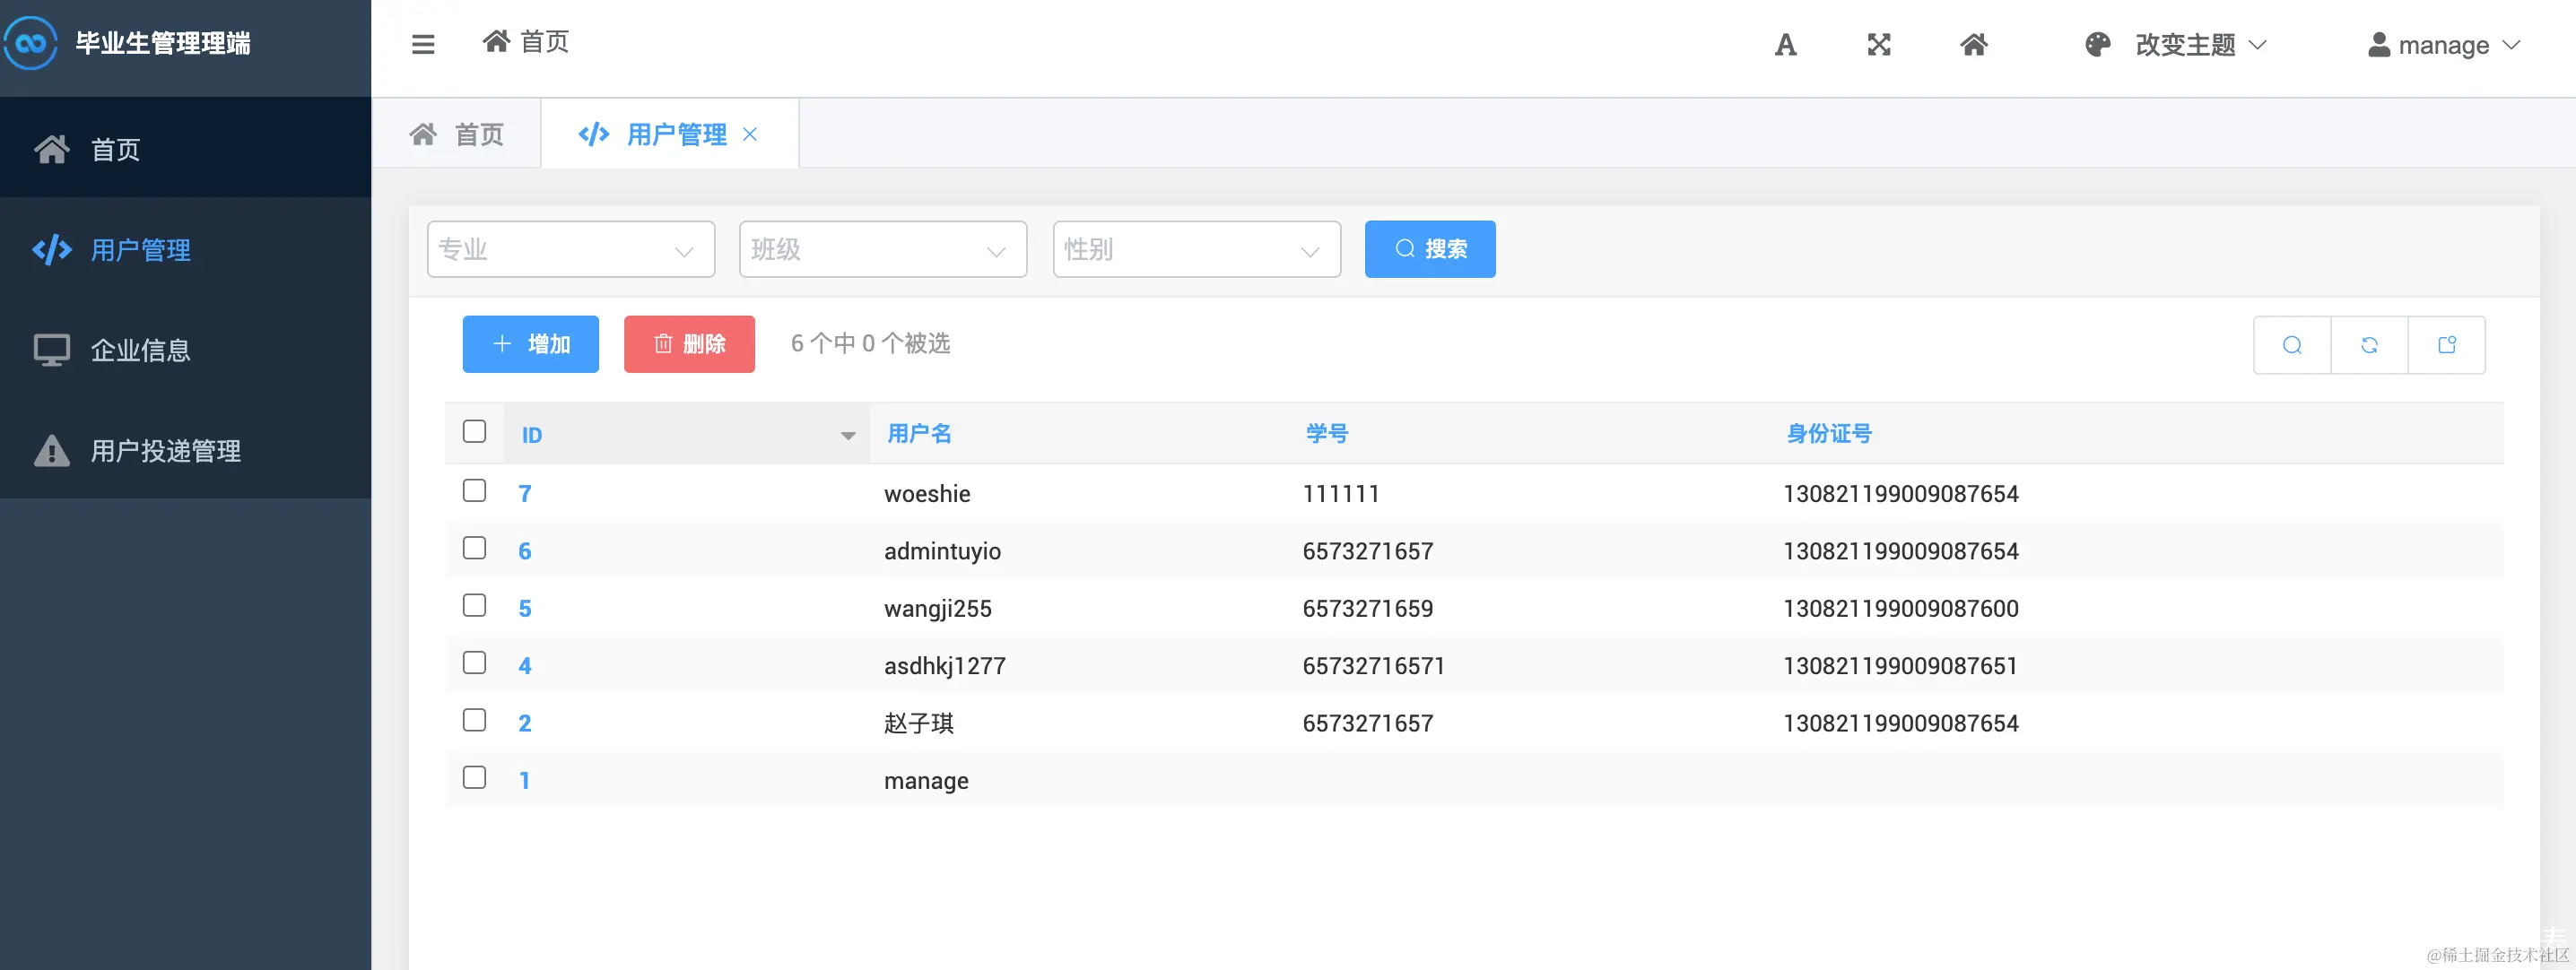The image size is (2576, 970).
Task: Check the checkbox beside 赵子琪
Action: tap(474, 719)
